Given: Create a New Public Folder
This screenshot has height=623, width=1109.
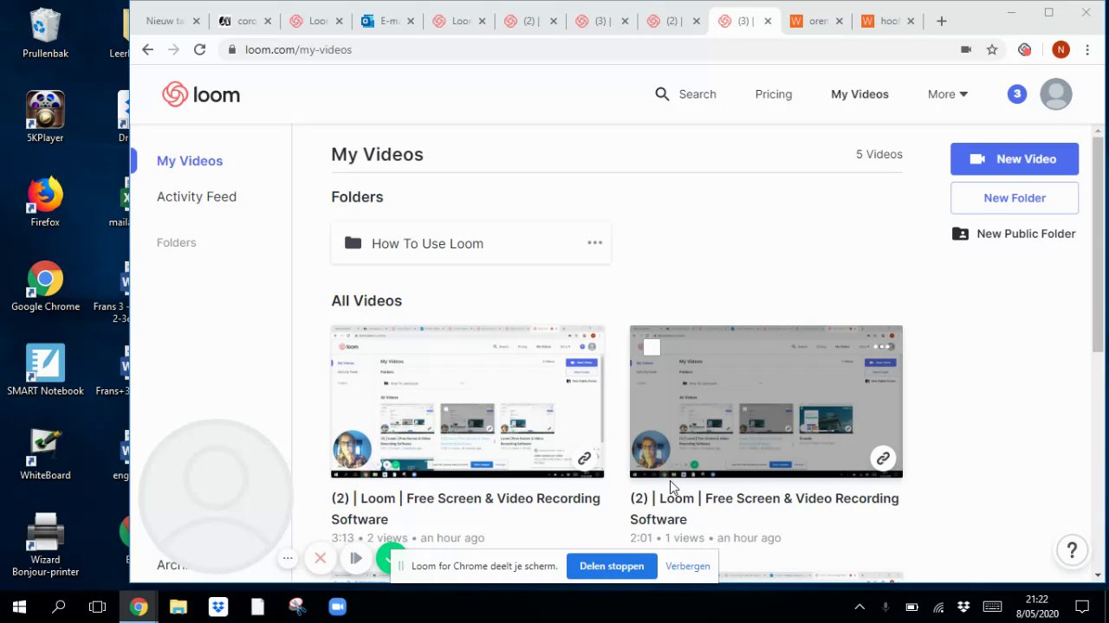Looking at the screenshot, I should tap(1015, 234).
